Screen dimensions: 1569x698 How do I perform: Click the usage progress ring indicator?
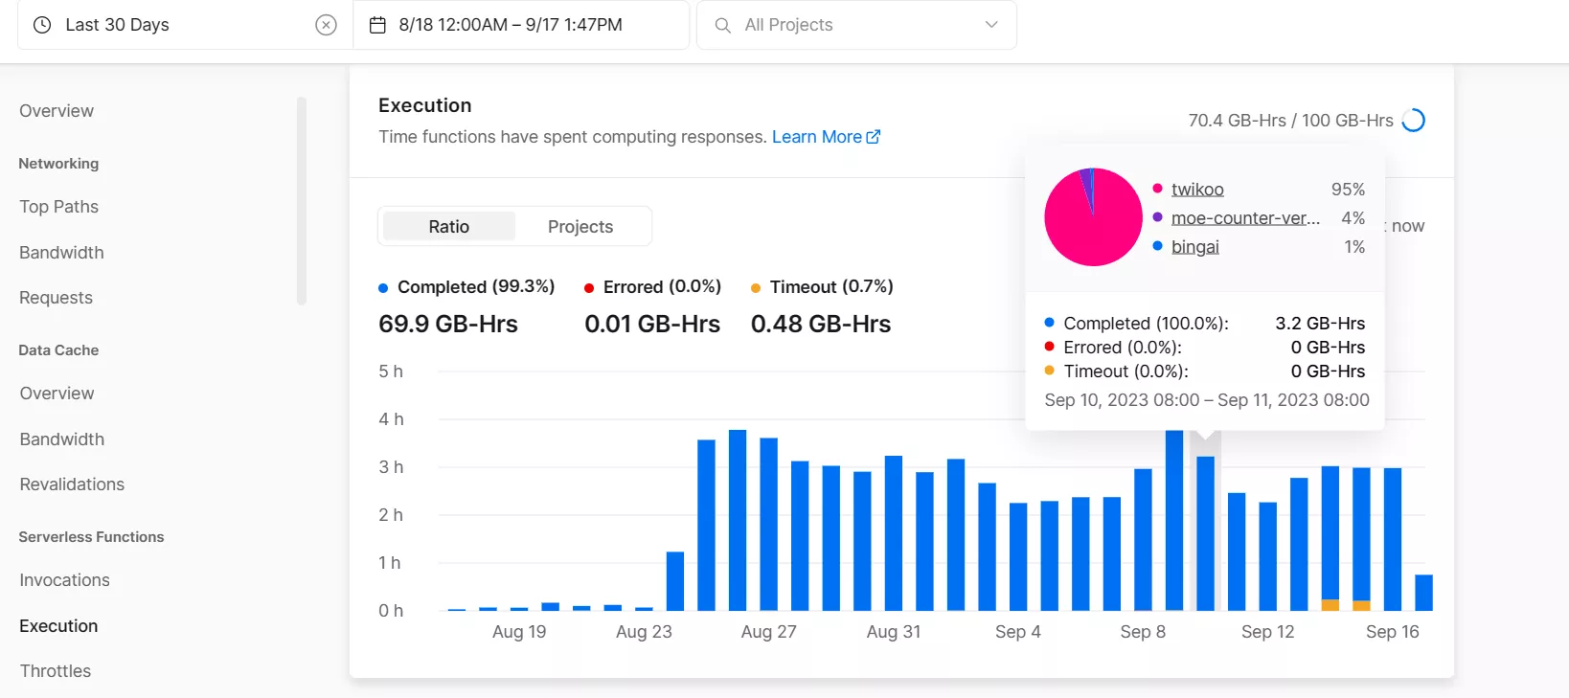(1413, 121)
